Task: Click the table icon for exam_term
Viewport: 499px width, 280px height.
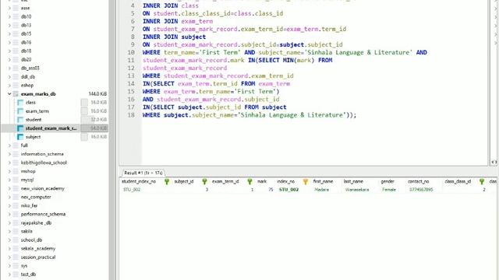Action: coord(20,111)
